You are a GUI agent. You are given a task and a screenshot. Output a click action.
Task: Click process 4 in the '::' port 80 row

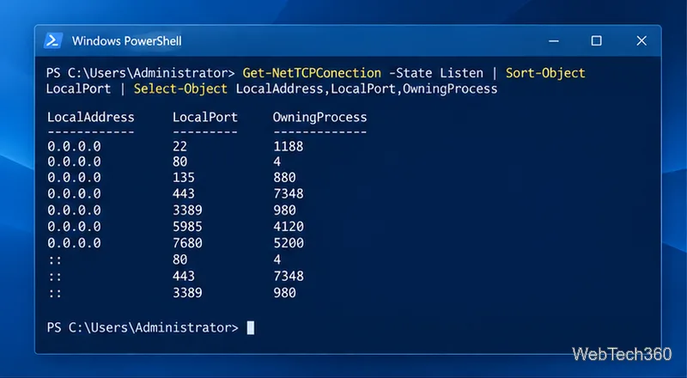[x=277, y=259]
